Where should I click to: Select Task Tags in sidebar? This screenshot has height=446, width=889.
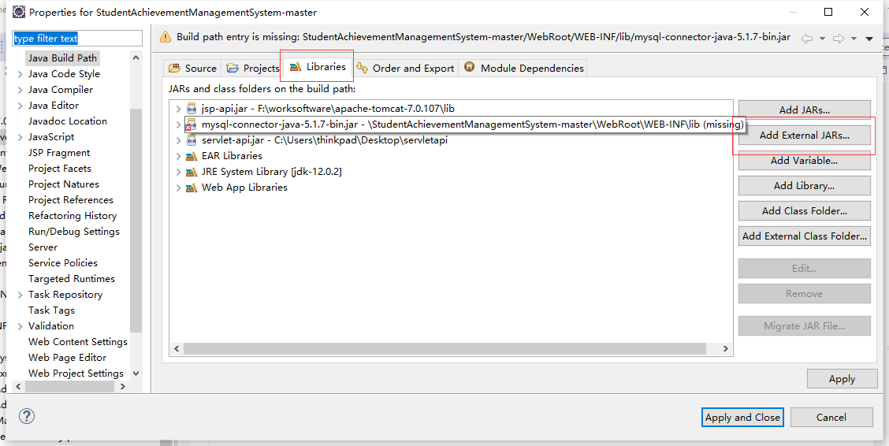point(51,310)
